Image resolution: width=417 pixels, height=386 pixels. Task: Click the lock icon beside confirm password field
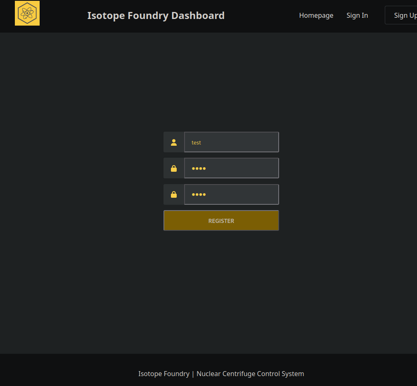point(174,194)
